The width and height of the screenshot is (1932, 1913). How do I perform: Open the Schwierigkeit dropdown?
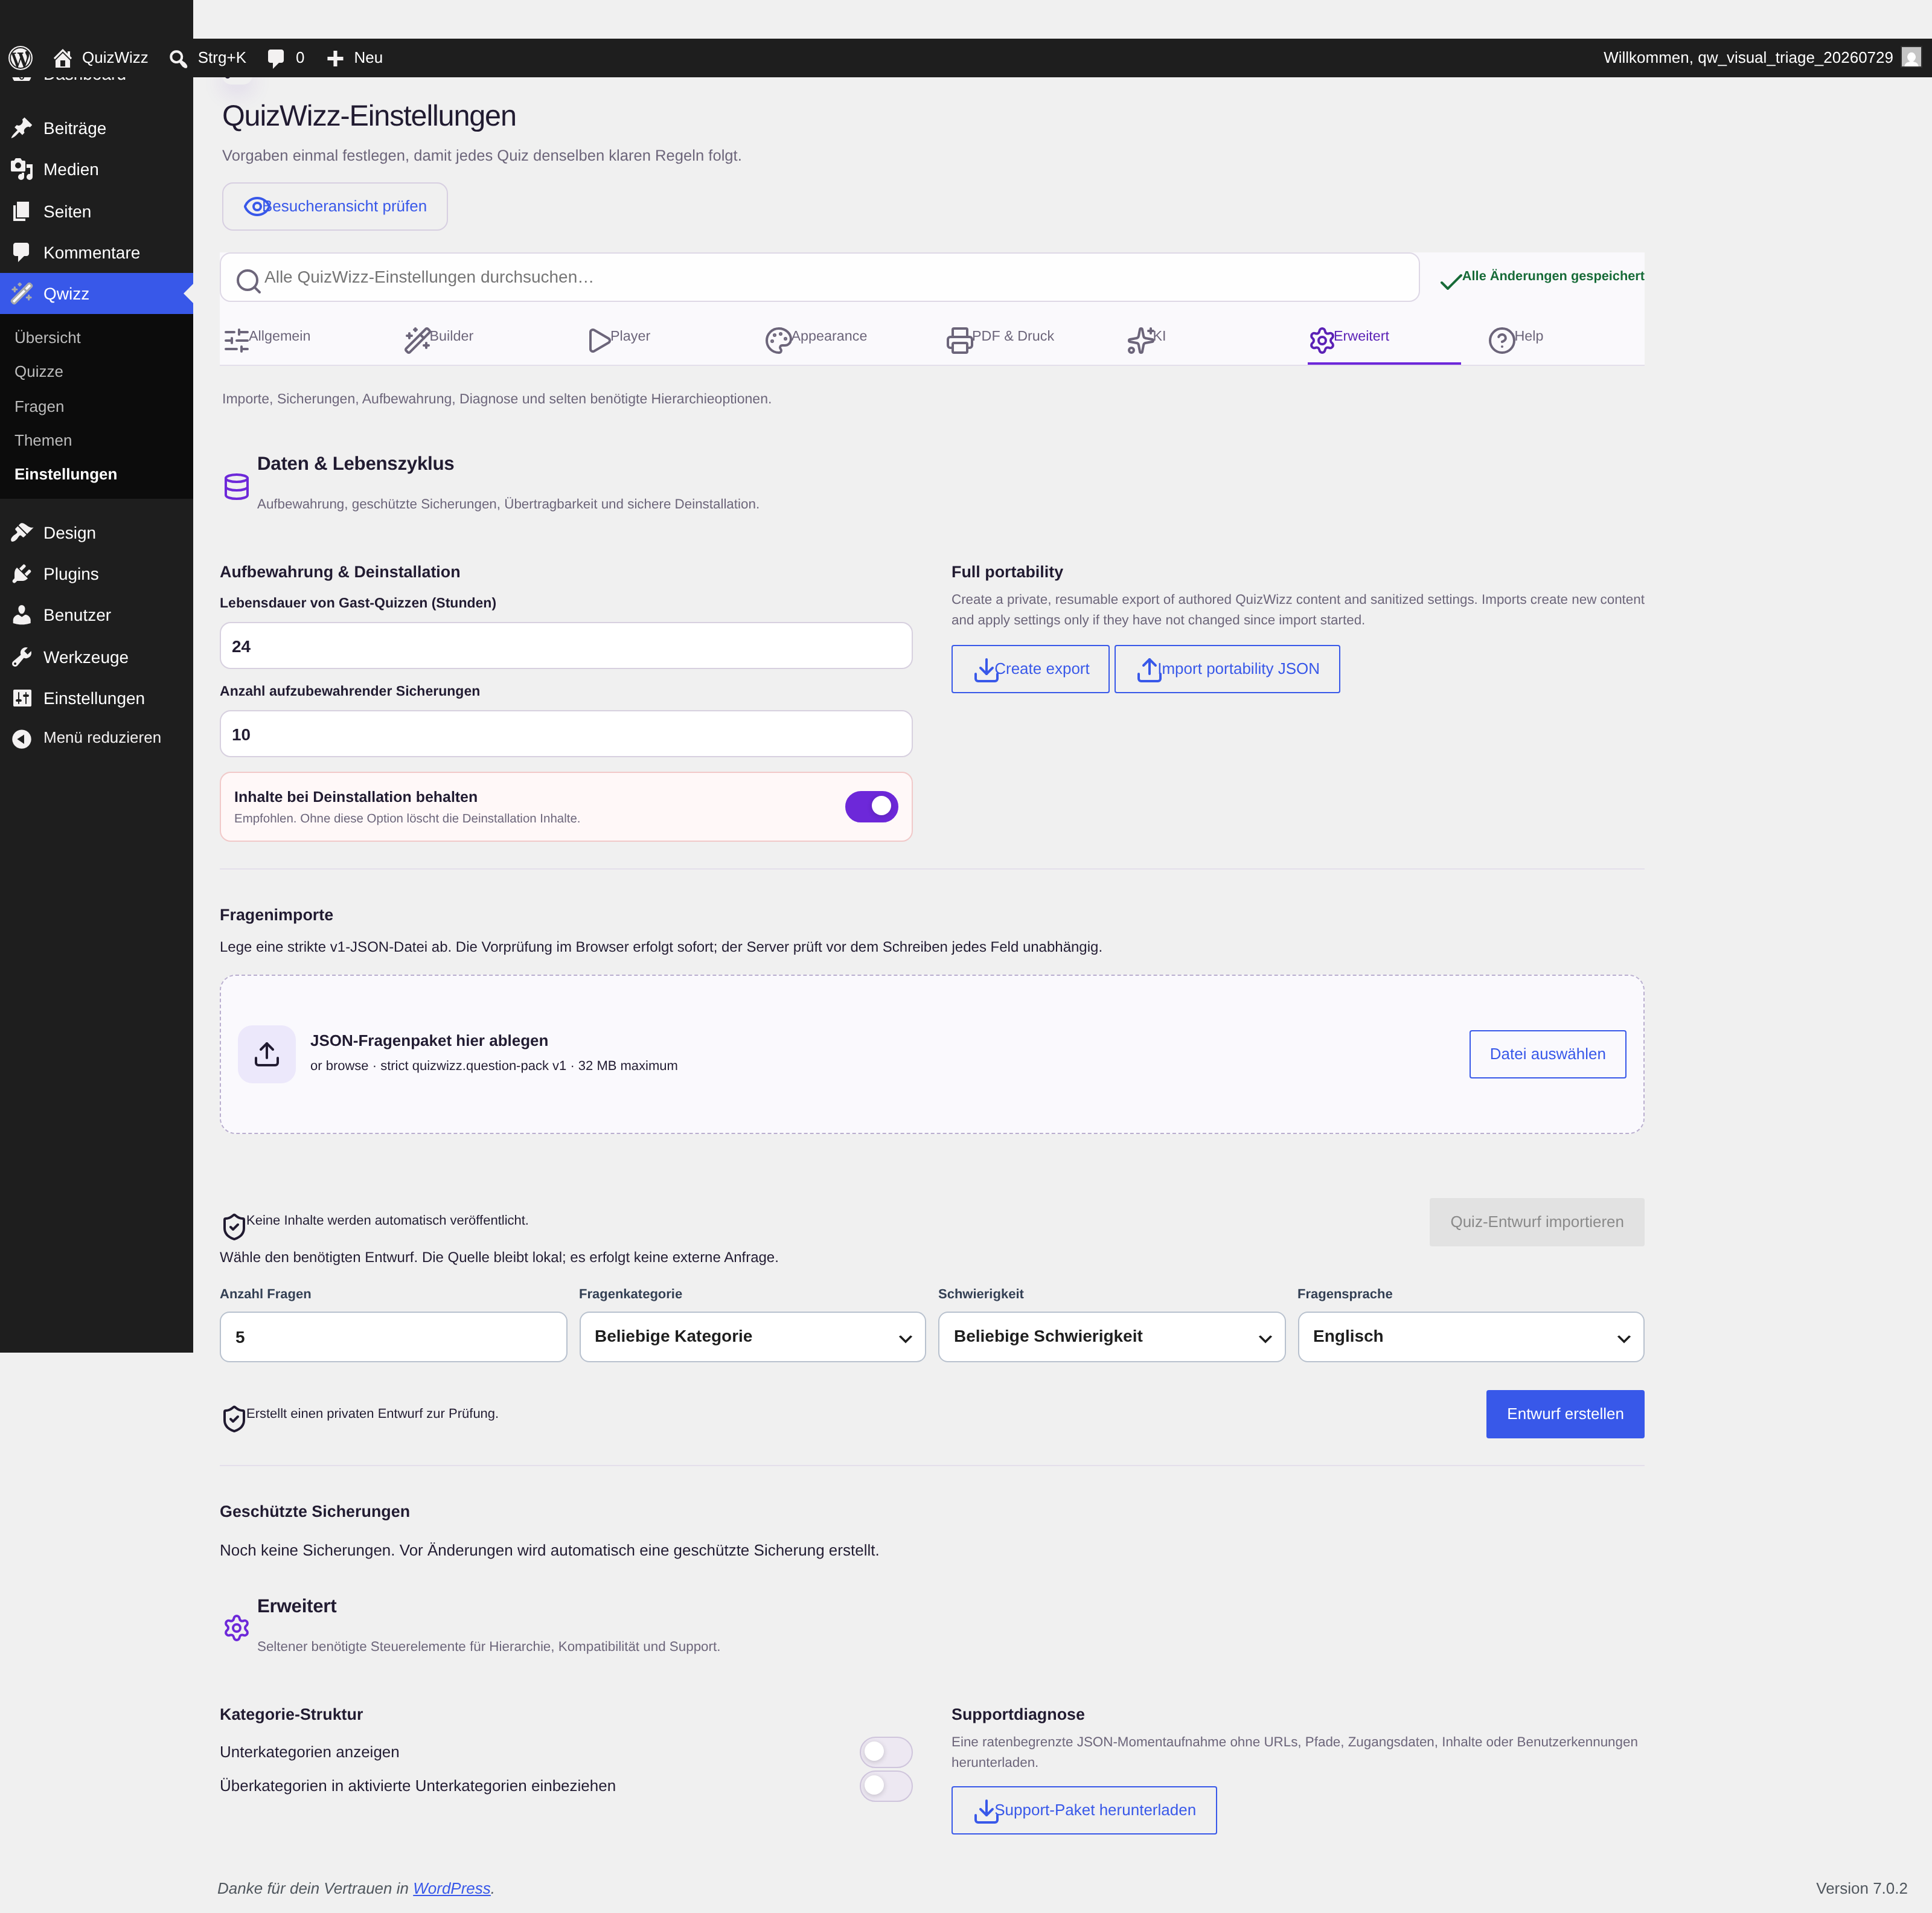click(1111, 1337)
